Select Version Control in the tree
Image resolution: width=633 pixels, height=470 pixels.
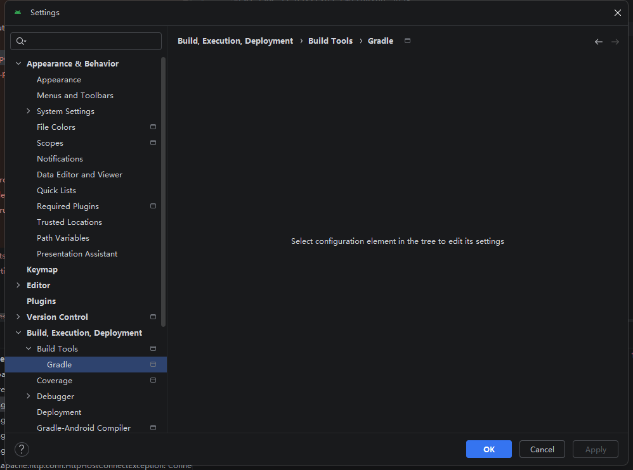(x=57, y=317)
